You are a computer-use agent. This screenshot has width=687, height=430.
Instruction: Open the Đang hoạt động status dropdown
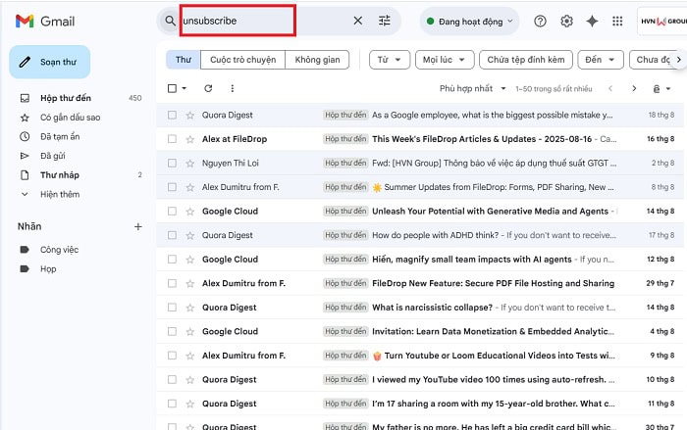pyautogui.click(x=470, y=21)
